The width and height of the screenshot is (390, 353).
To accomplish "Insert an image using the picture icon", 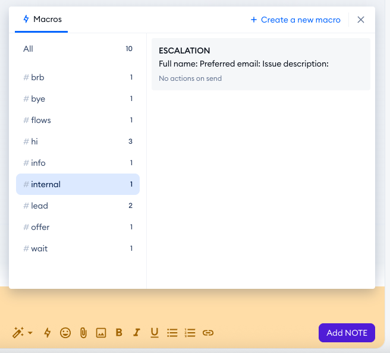I will pos(101,333).
